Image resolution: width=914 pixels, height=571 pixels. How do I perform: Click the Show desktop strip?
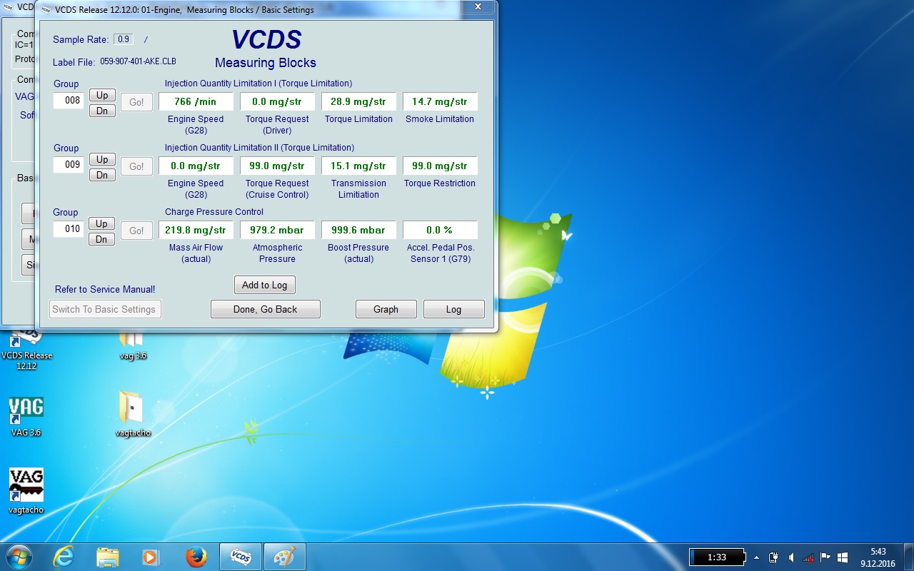coord(908,557)
